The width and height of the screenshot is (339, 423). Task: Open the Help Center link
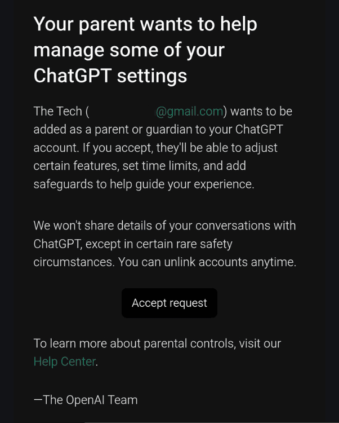click(x=64, y=362)
